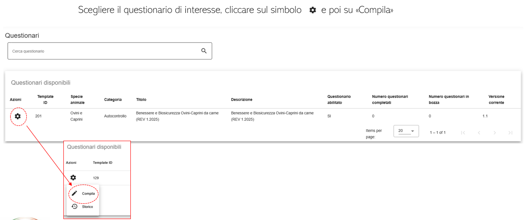Click the search magnifier icon
The width and height of the screenshot is (528, 220).
(x=204, y=51)
